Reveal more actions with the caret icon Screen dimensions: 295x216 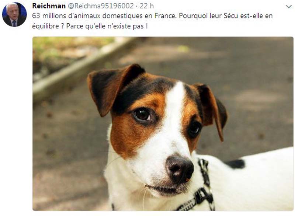point(289,7)
